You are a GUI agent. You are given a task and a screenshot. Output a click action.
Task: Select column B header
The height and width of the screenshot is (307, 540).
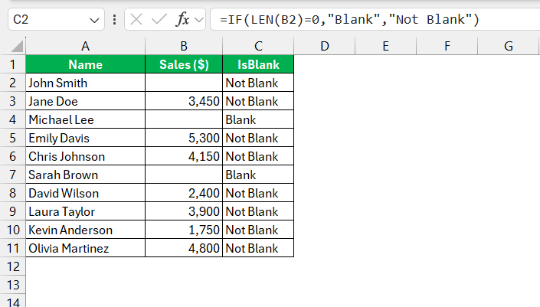pyautogui.click(x=184, y=46)
